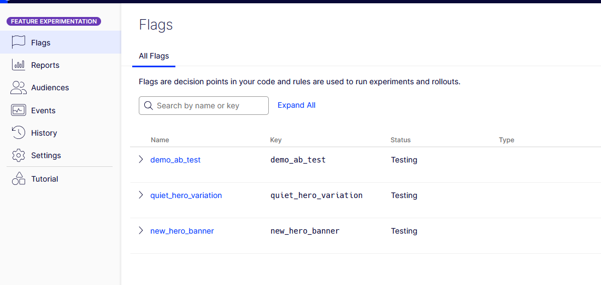Screen dimensions: 601x285
Task: Click the Tutorial shapes icon
Action: pyautogui.click(x=19, y=178)
